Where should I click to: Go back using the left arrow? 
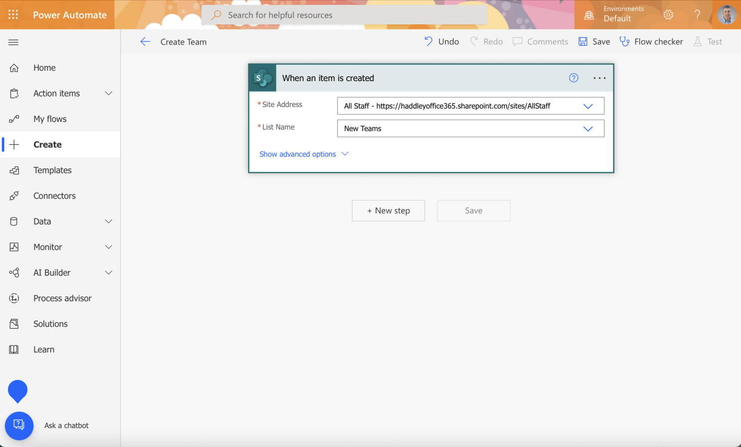145,42
